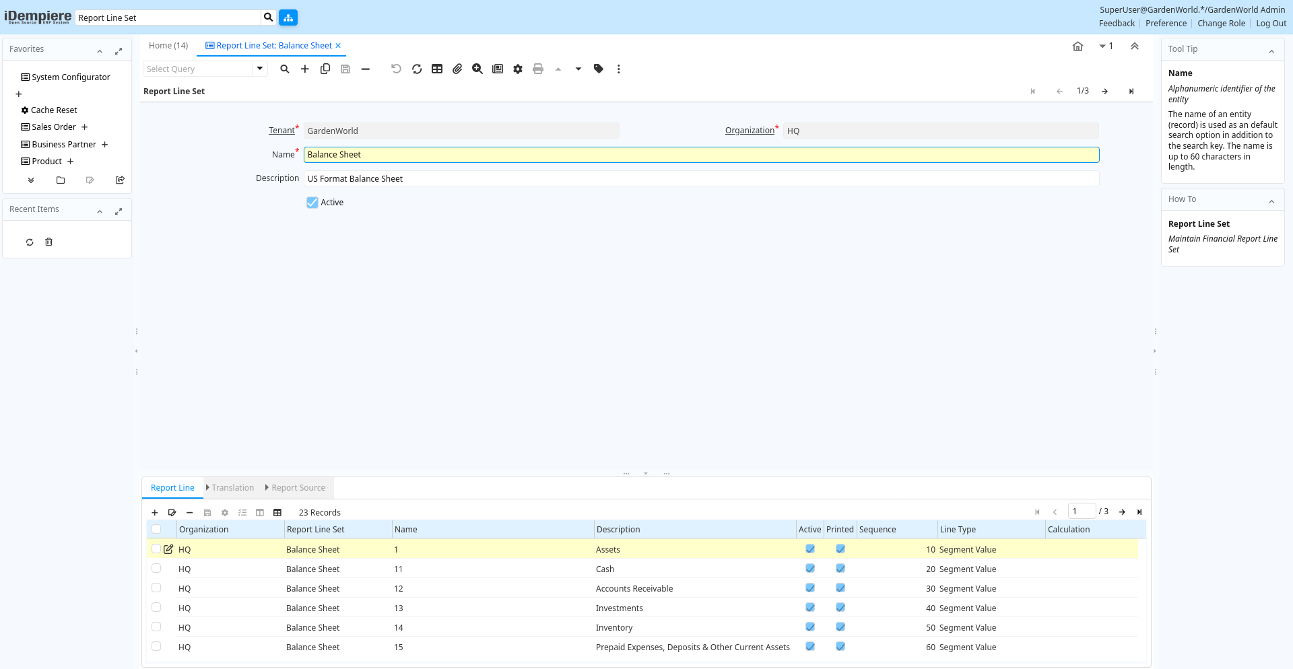This screenshot has height=669, width=1293.
Task: Click the Attachment paperclip icon in toolbar
Action: pyautogui.click(x=457, y=69)
